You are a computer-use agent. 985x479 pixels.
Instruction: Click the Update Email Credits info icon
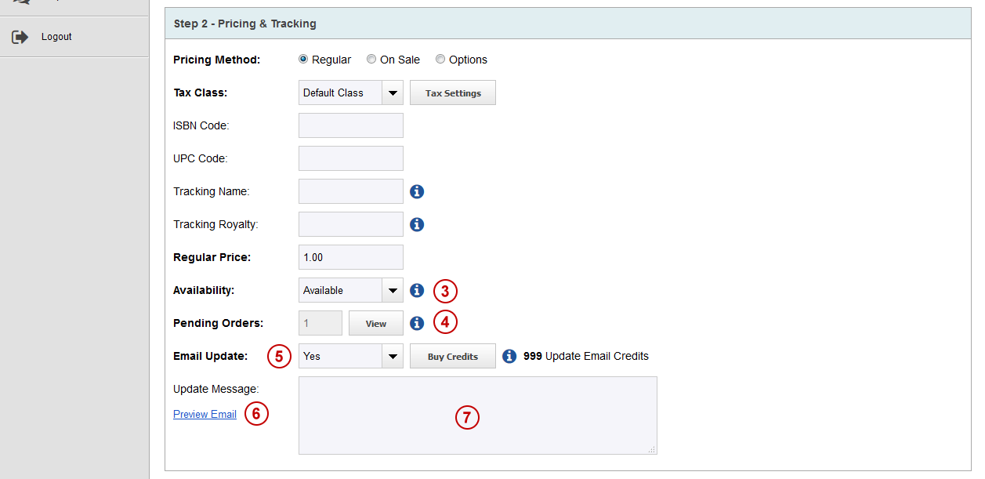tap(509, 356)
